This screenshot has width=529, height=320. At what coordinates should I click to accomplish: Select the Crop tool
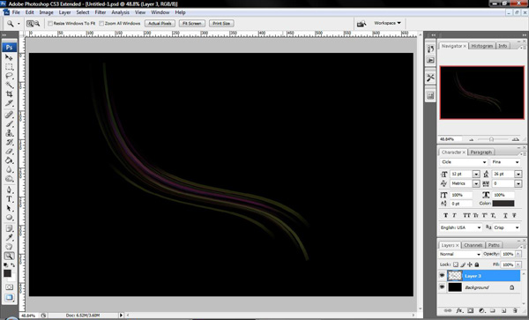pyautogui.click(x=9, y=93)
